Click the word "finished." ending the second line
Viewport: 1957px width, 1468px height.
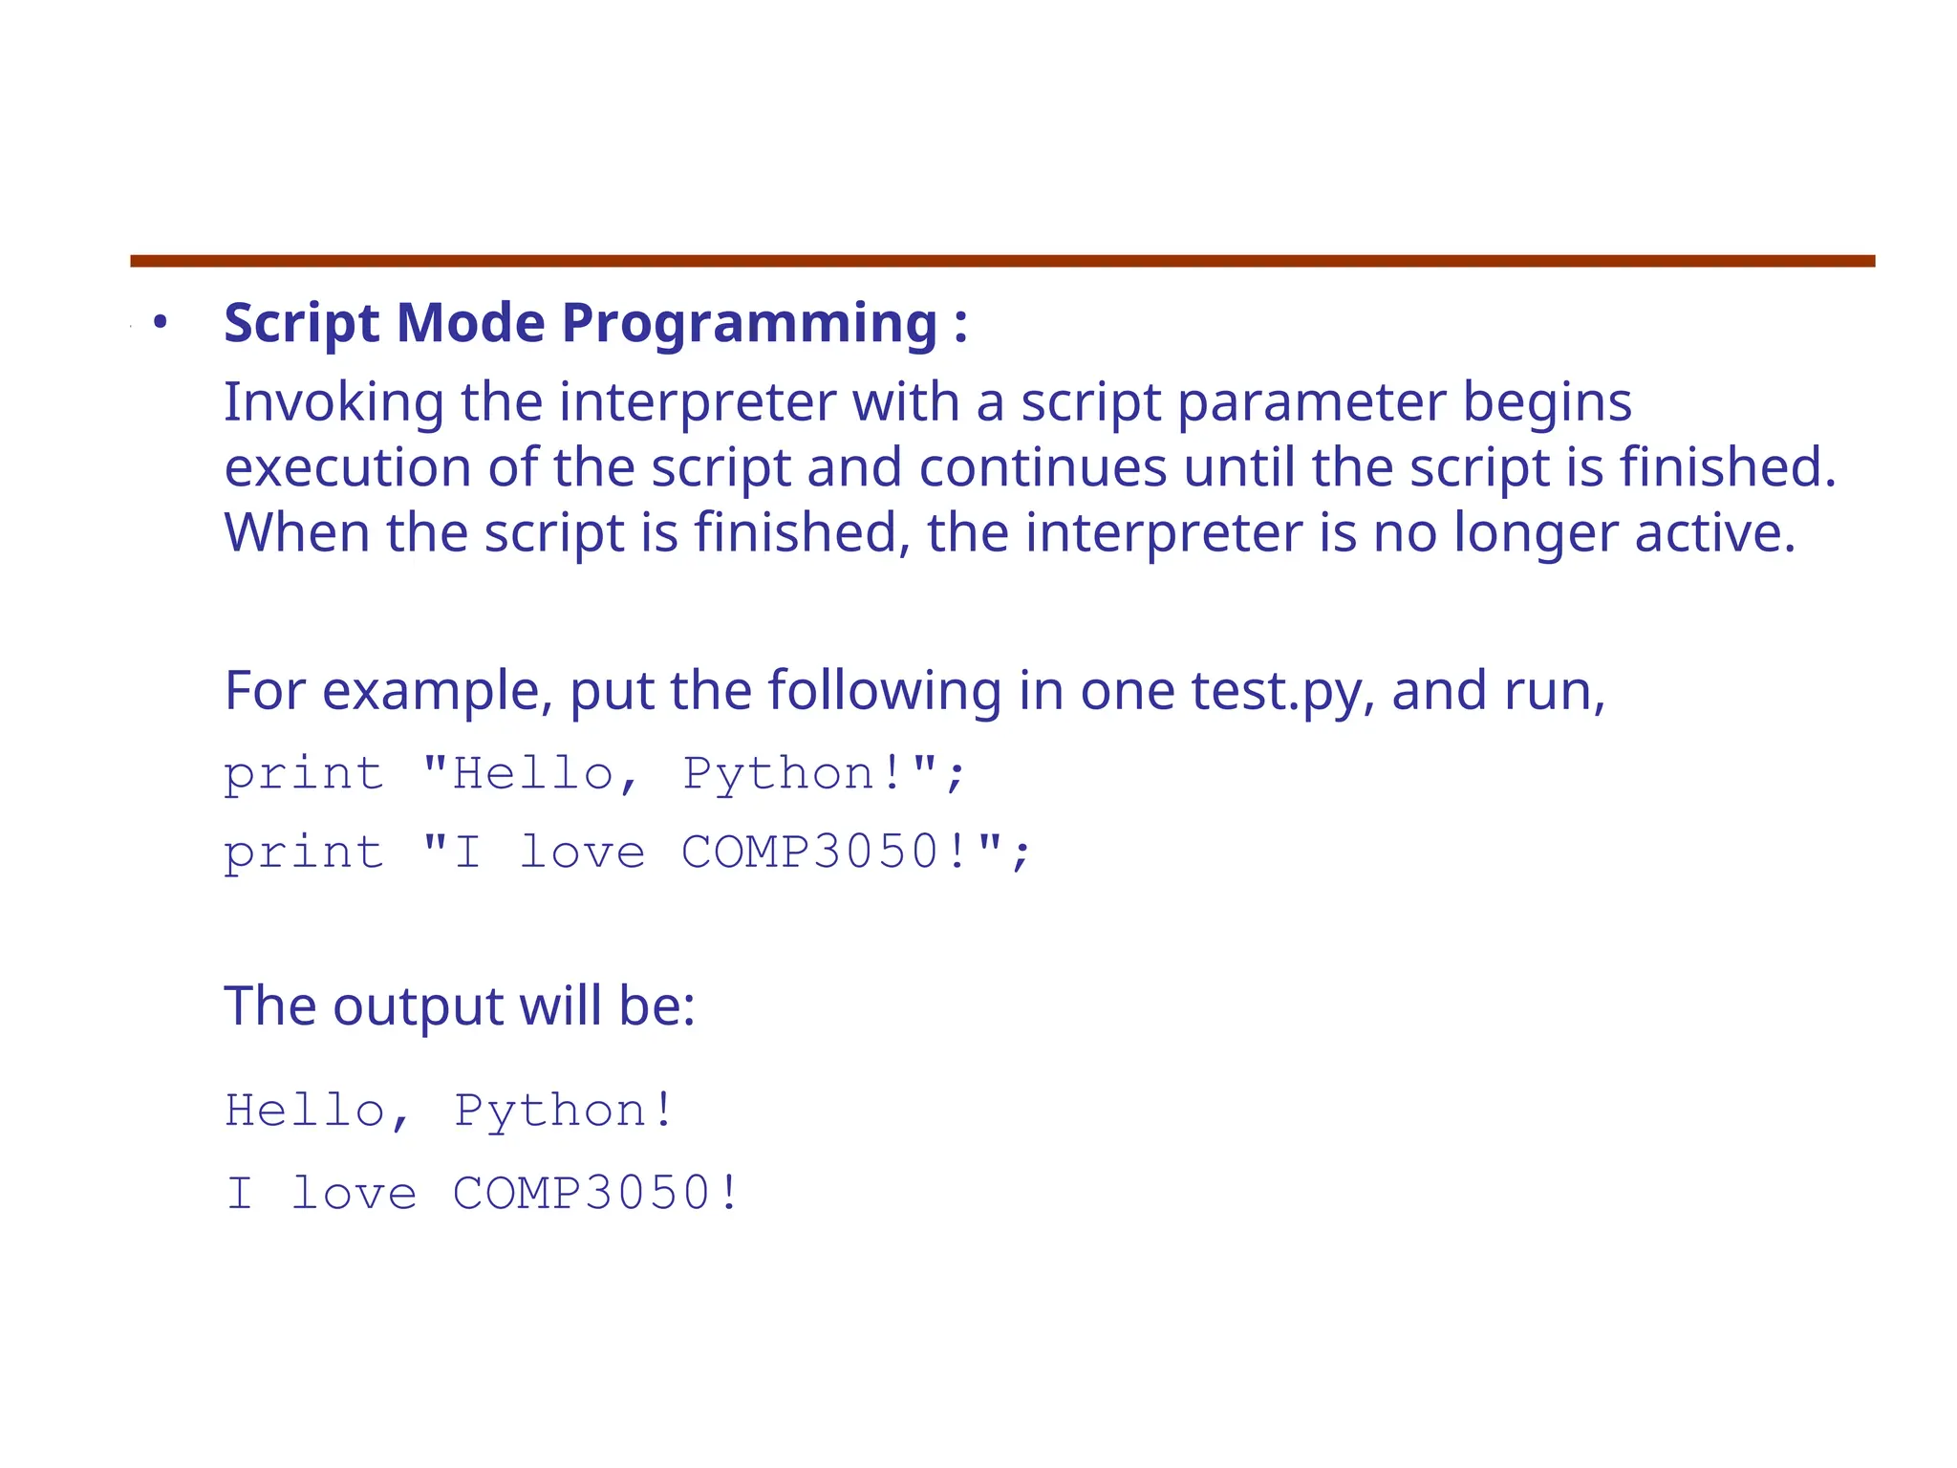click(1727, 467)
